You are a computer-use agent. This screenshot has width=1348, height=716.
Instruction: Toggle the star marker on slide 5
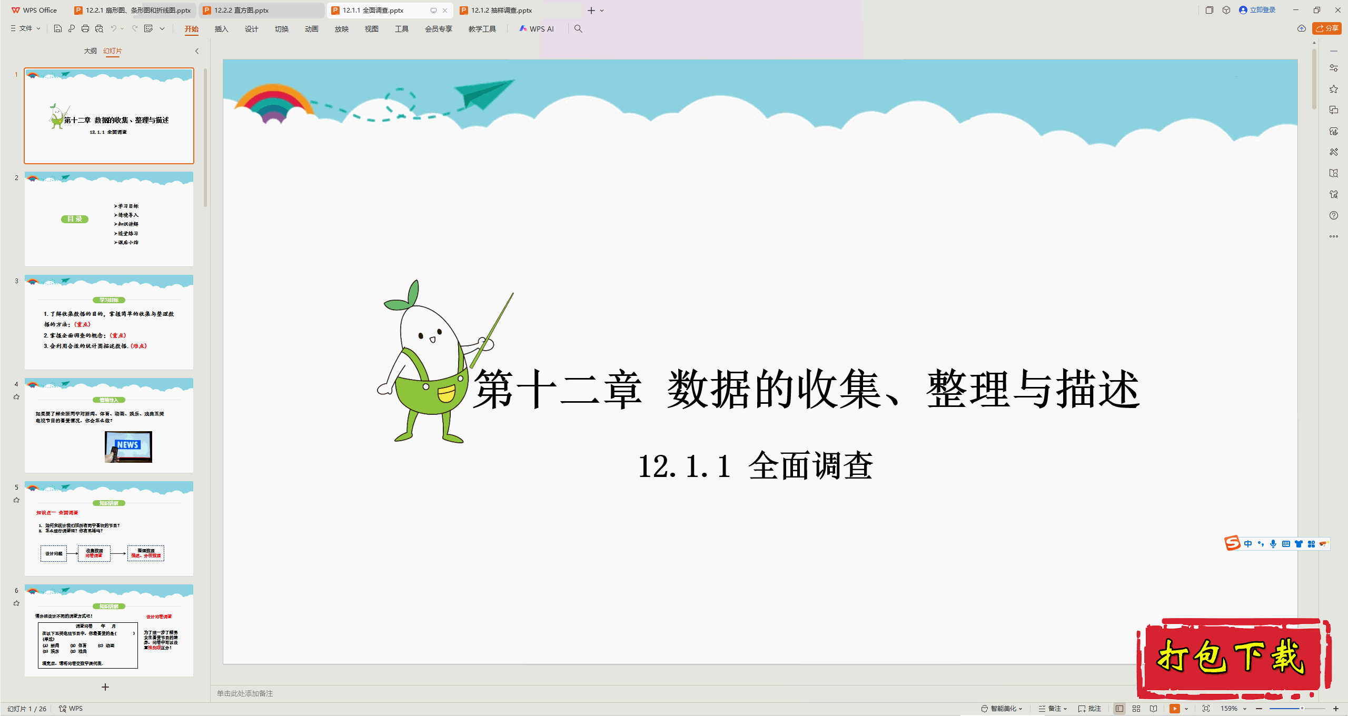(x=16, y=500)
